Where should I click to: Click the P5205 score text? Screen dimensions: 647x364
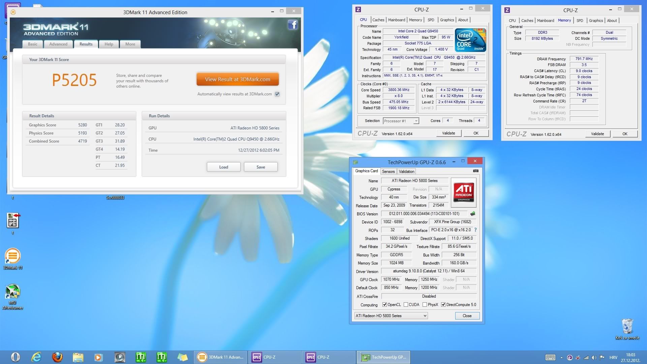[74, 80]
